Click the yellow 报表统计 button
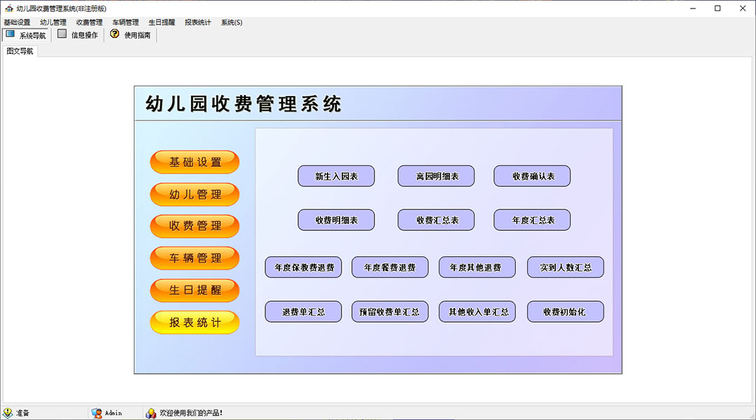This screenshot has height=420, width=756. [x=195, y=322]
